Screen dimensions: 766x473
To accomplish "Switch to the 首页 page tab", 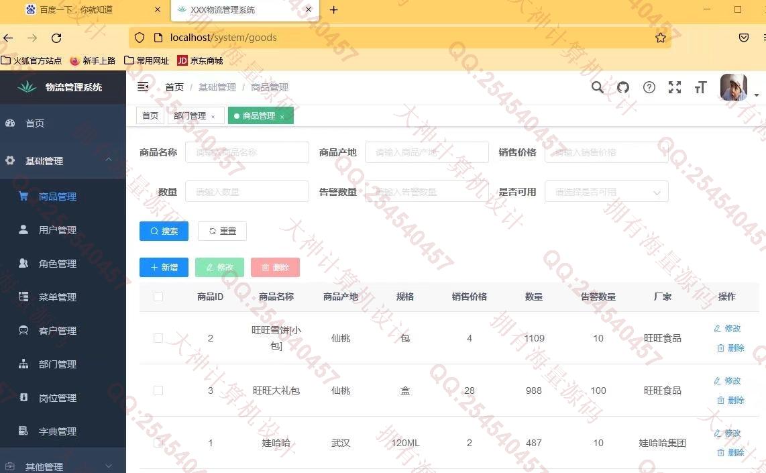I will [150, 116].
